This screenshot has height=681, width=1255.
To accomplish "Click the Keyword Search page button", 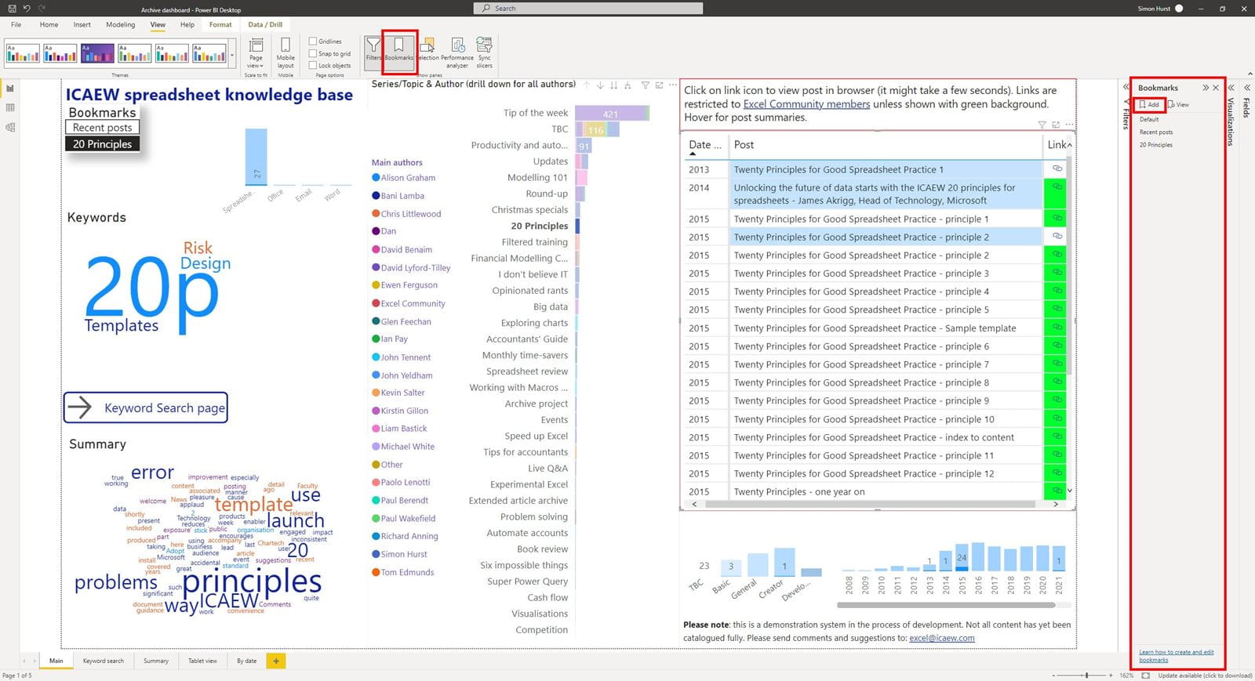I will tap(146, 408).
